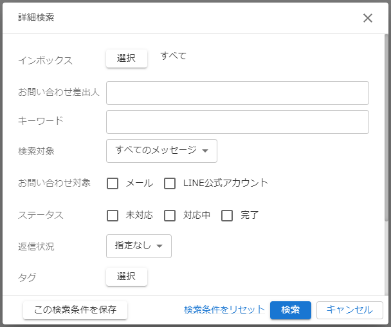391x327 pixels.
Task: Click the キャンセル button
Action: tap(350, 310)
